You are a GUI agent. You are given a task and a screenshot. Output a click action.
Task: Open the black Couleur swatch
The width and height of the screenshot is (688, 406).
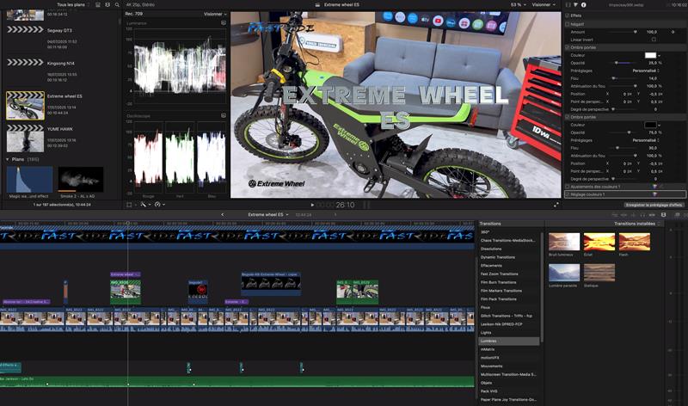650,125
